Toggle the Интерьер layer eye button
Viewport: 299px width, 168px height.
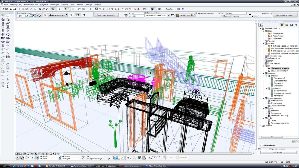tap(50, 15)
